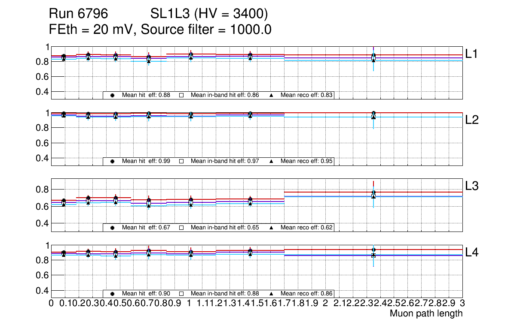Viewport: 514px width, 331px height.
Task: Pick the black triangle marker in L4 legend
Action: (272, 294)
